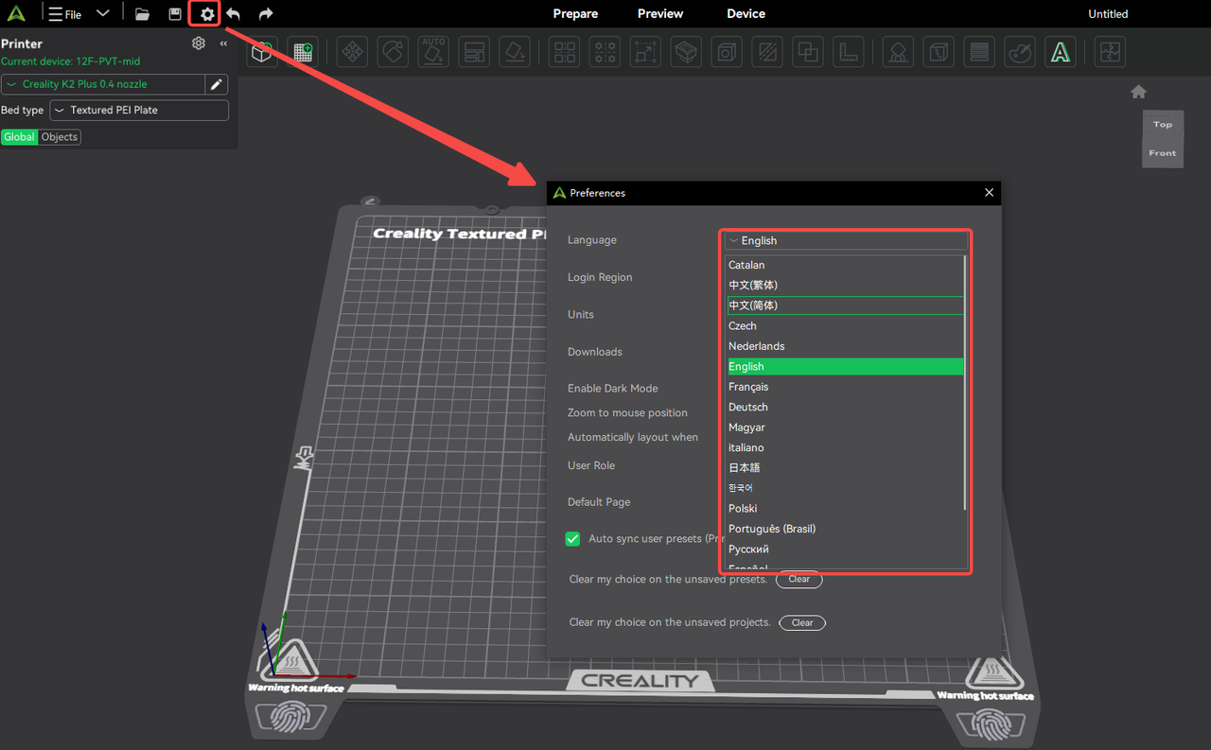Click the variable layer height stripes icon
This screenshot has height=750, width=1211.
(x=979, y=52)
